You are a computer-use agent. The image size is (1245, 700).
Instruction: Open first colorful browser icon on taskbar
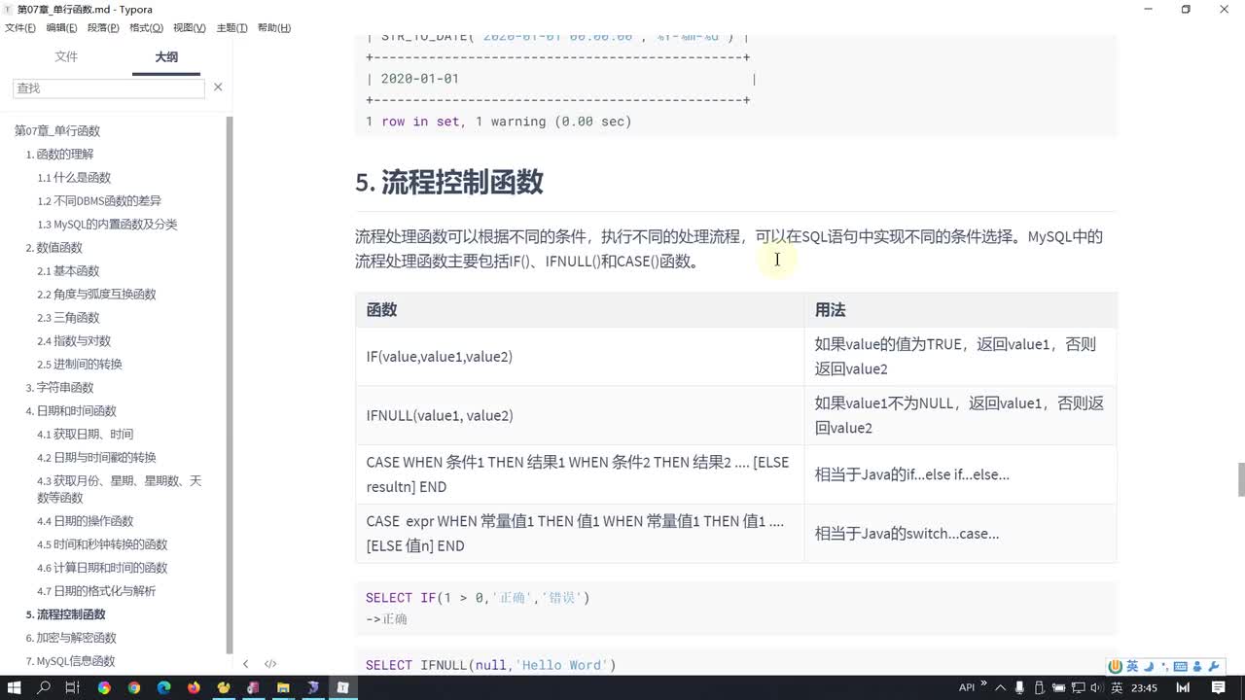pos(104,687)
